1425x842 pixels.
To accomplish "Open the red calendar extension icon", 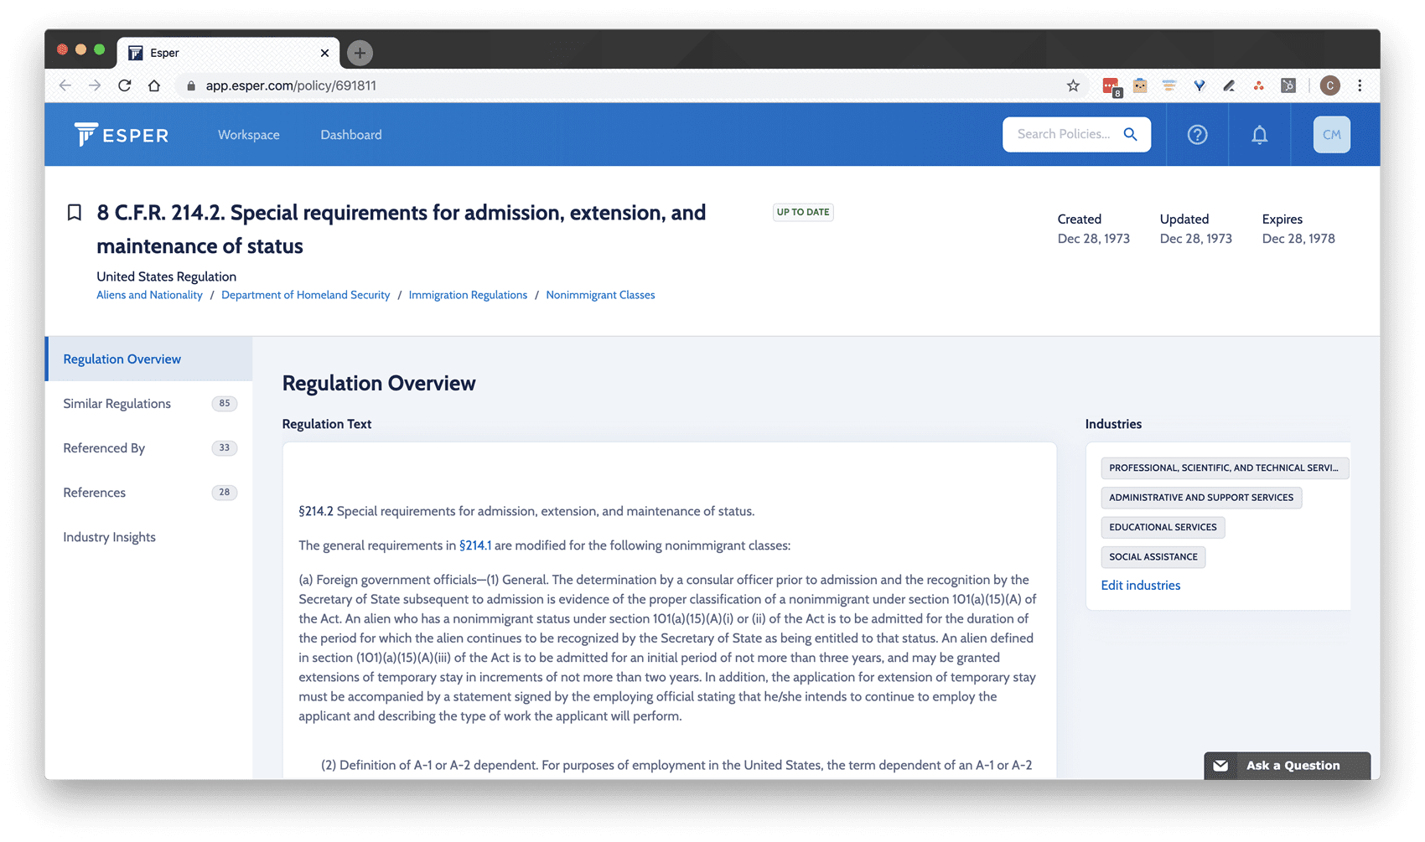I will pyautogui.click(x=1111, y=86).
